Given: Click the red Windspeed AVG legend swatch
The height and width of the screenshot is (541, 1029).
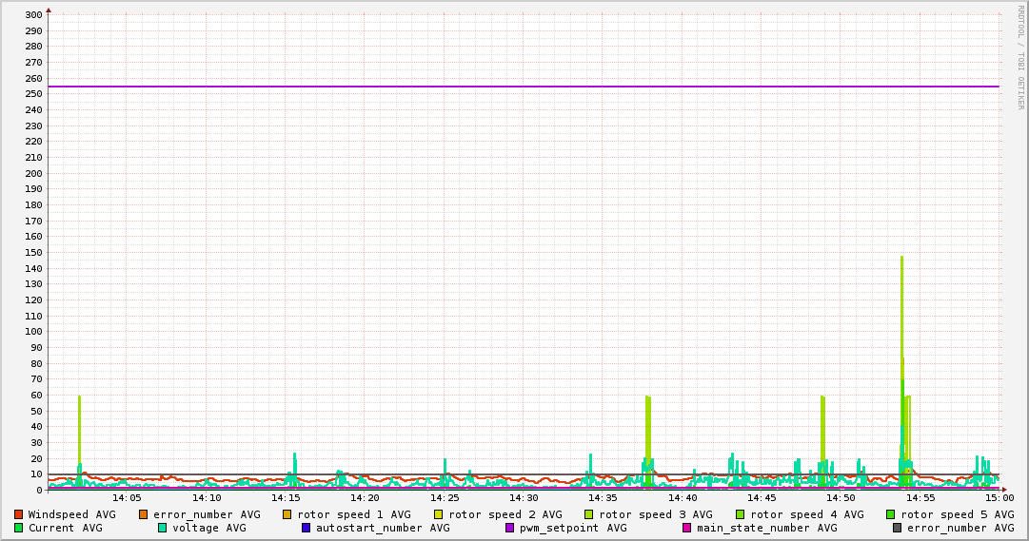Looking at the screenshot, I should (x=18, y=514).
